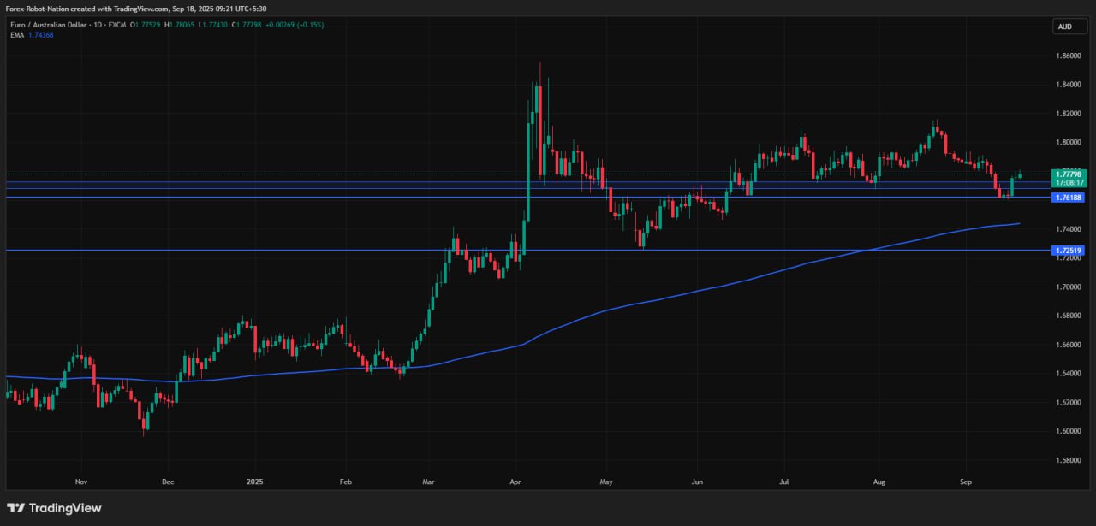The width and height of the screenshot is (1096, 526).
Task: Click the Feb label on time axis
Action: click(x=345, y=482)
